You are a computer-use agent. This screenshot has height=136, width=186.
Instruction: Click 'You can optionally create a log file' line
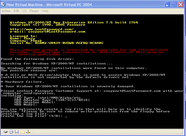pos(81,109)
